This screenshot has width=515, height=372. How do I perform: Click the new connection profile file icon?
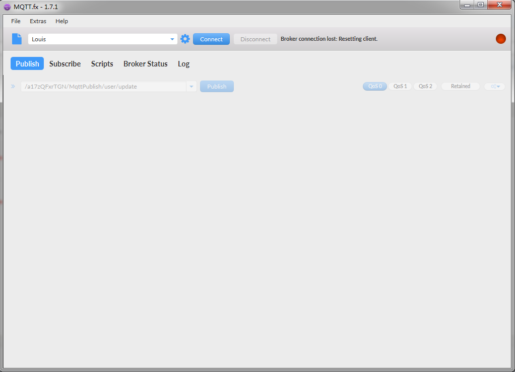tap(17, 39)
